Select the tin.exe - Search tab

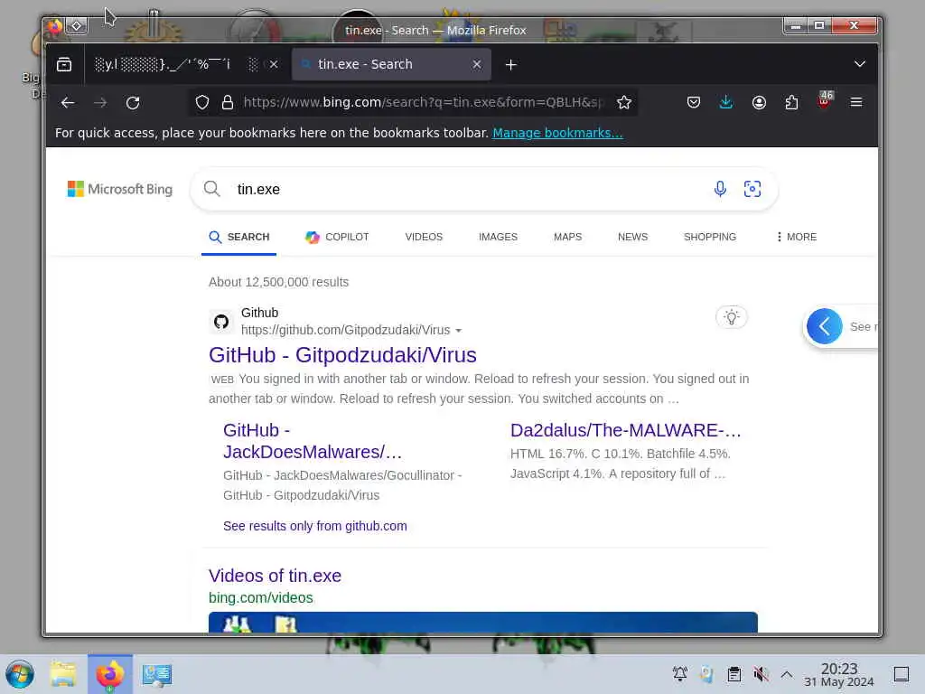point(392,64)
